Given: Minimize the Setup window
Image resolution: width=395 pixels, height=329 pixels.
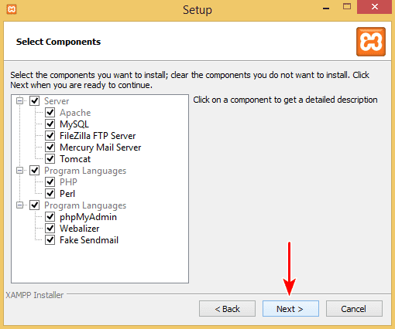Looking at the screenshot, I should (x=326, y=8).
